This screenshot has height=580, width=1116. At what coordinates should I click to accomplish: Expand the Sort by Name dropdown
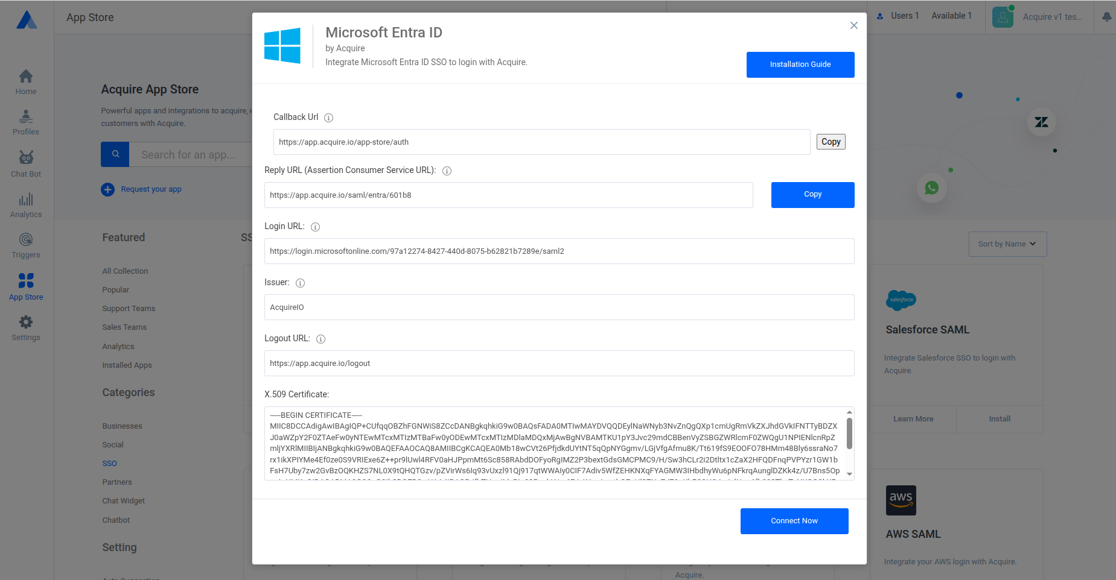click(x=1007, y=244)
